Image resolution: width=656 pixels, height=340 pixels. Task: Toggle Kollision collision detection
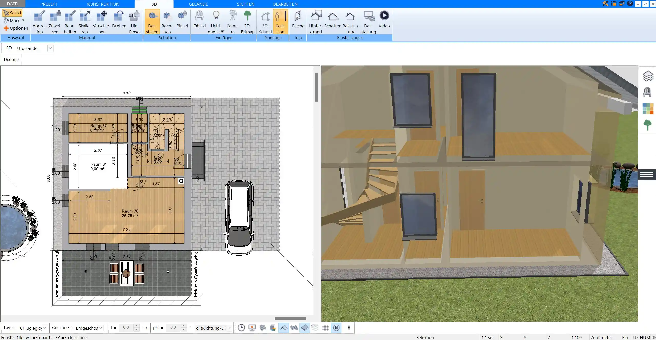280,22
